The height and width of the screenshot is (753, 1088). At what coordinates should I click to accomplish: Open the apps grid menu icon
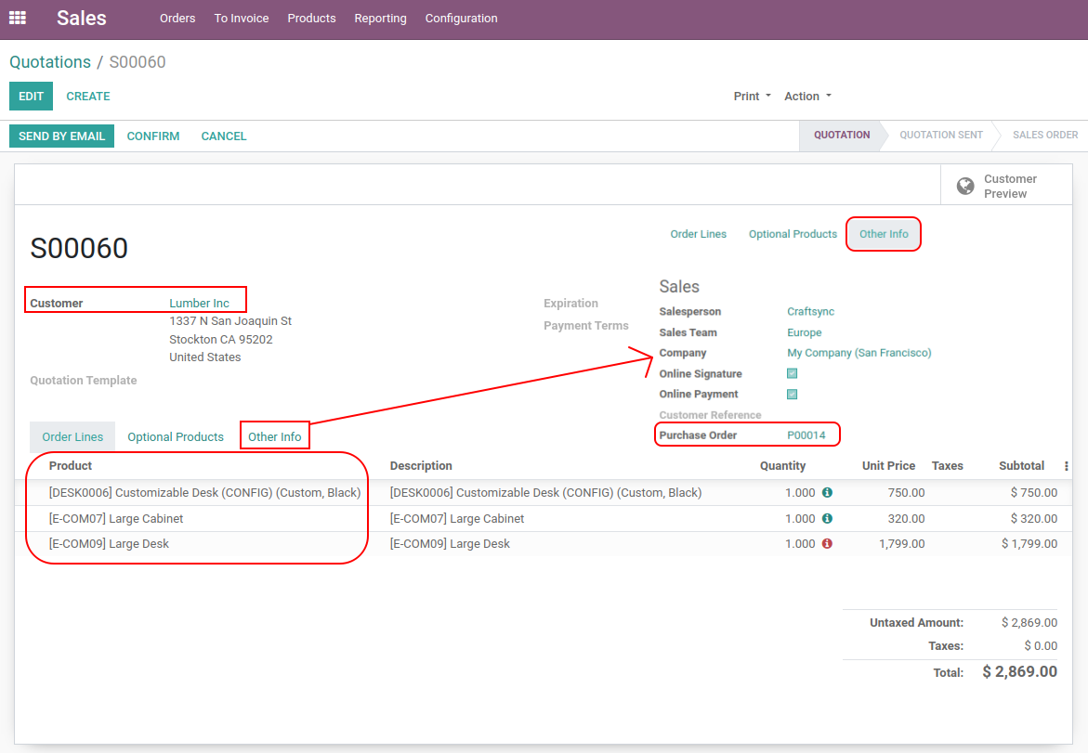tap(18, 18)
